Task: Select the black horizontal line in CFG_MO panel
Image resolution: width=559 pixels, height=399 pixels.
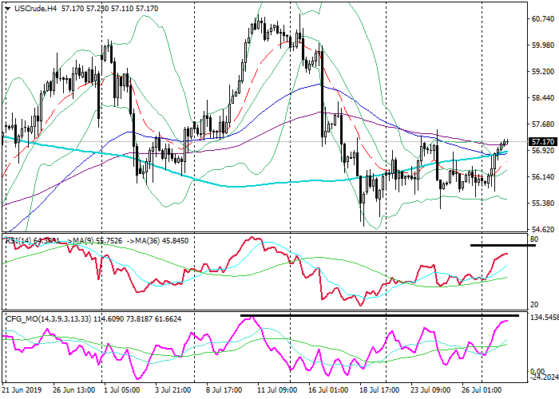Action: pyautogui.click(x=379, y=316)
